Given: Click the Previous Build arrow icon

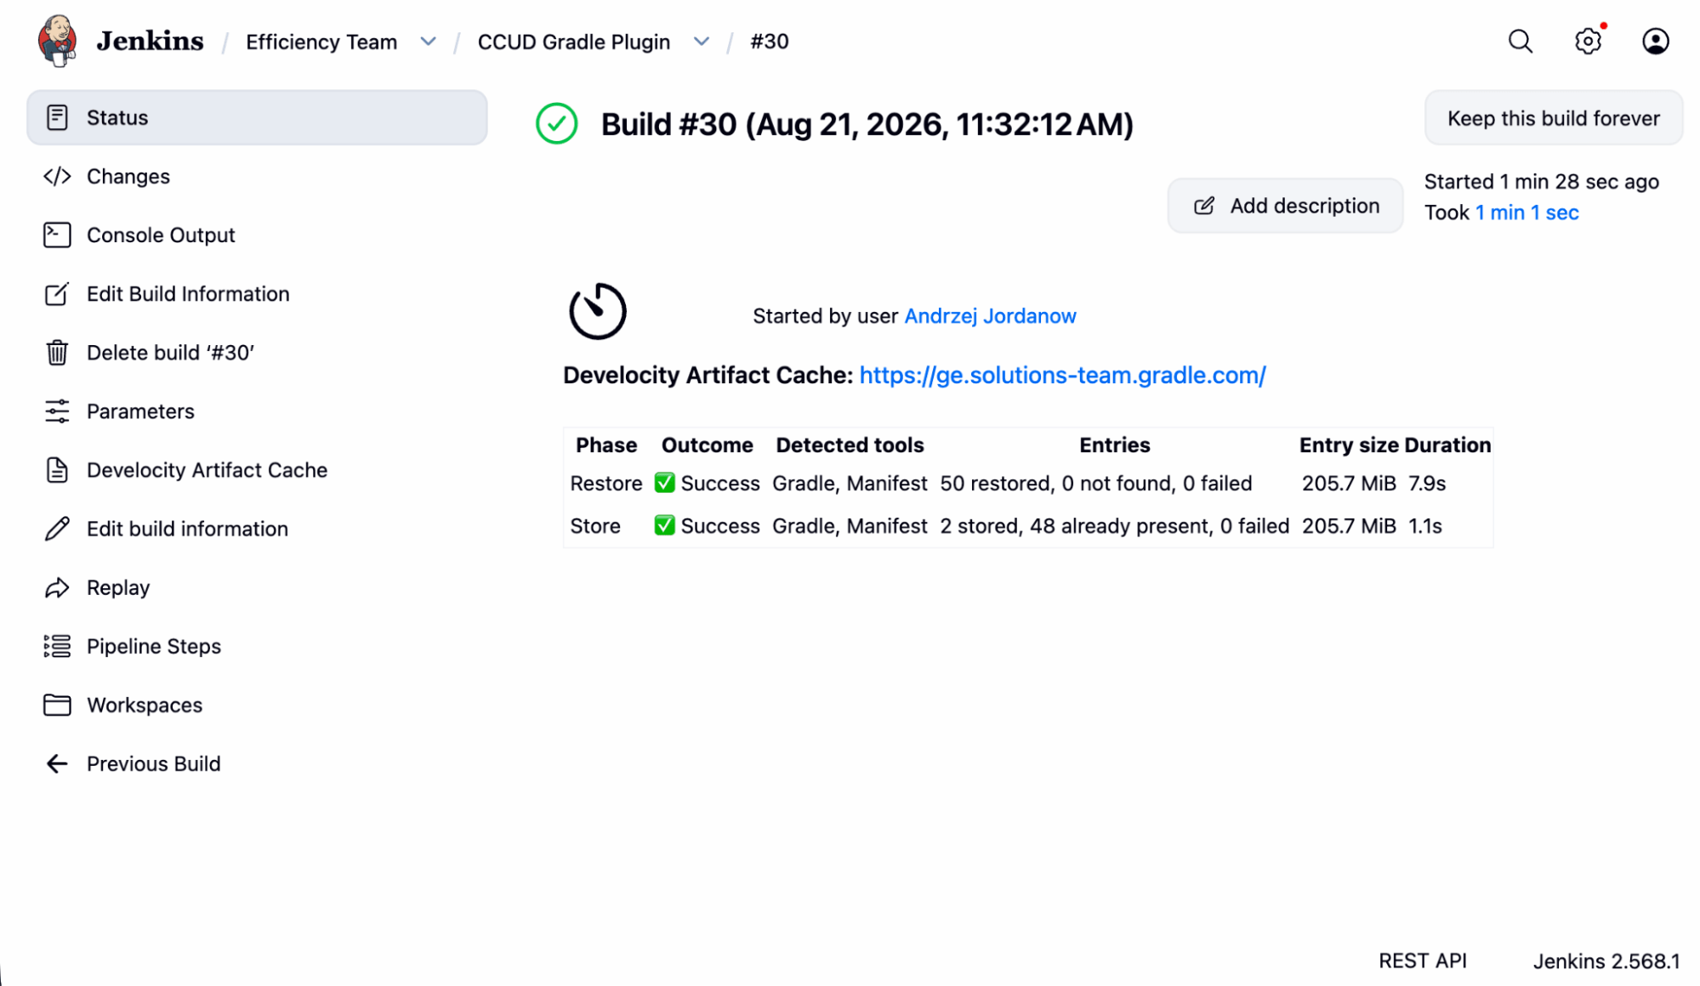Looking at the screenshot, I should (57, 763).
